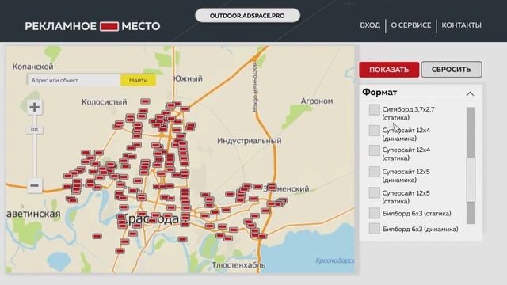Click the Агроном label on the map

tap(317, 101)
